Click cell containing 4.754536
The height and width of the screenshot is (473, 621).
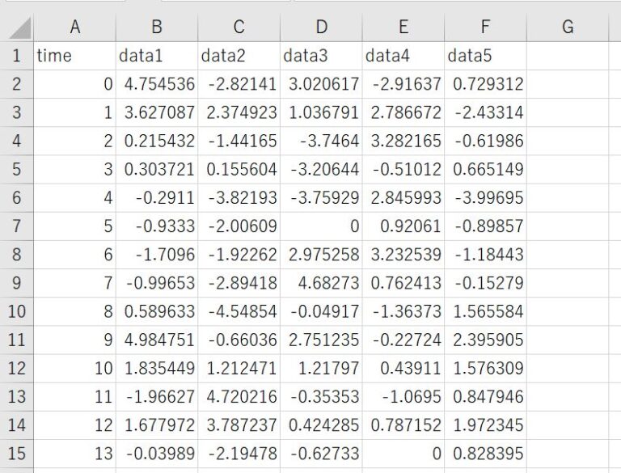[x=157, y=84]
